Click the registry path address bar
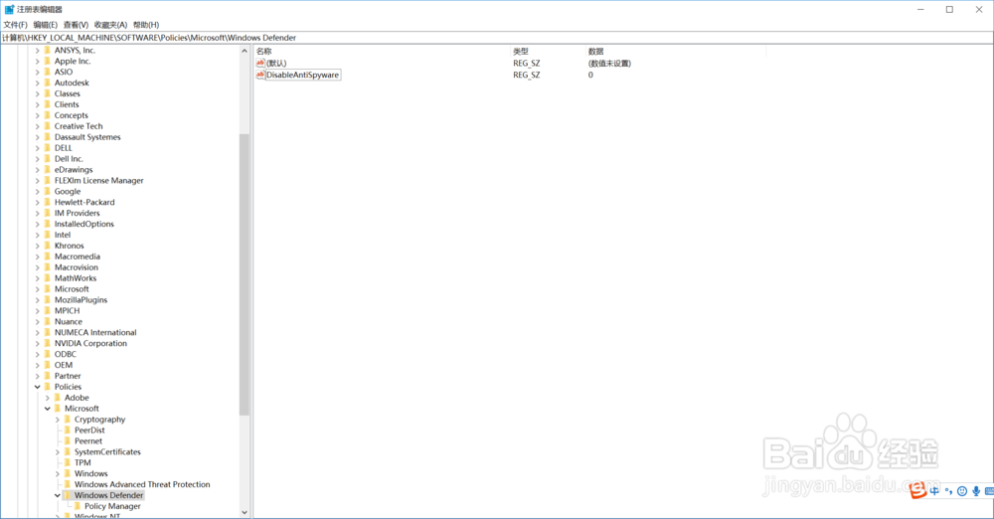This screenshot has height=519, width=994. 497,38
